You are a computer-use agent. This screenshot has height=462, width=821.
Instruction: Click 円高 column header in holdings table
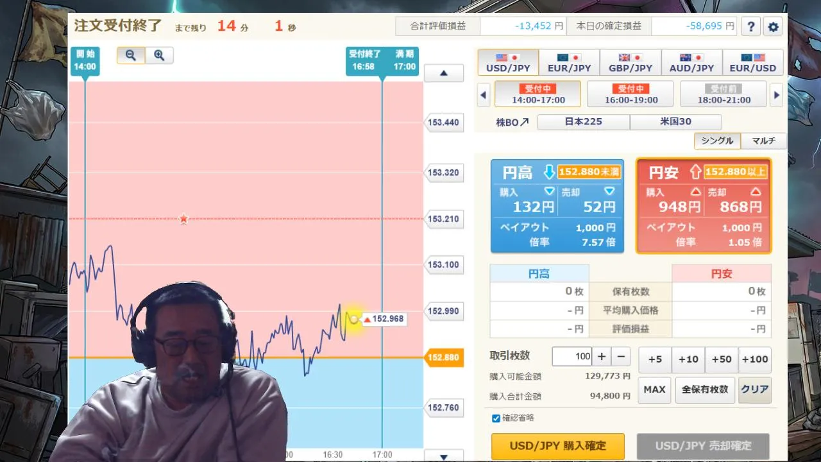[539, 274]
